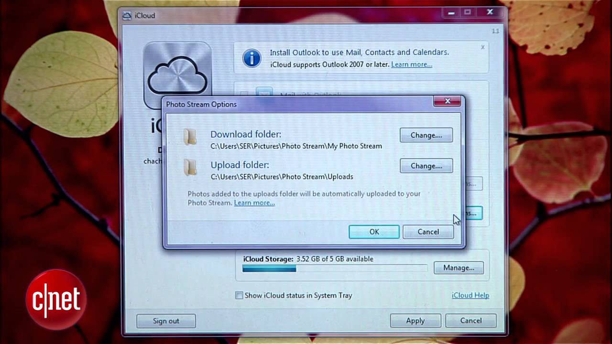Maximize the iCloud window

(468, 13)
